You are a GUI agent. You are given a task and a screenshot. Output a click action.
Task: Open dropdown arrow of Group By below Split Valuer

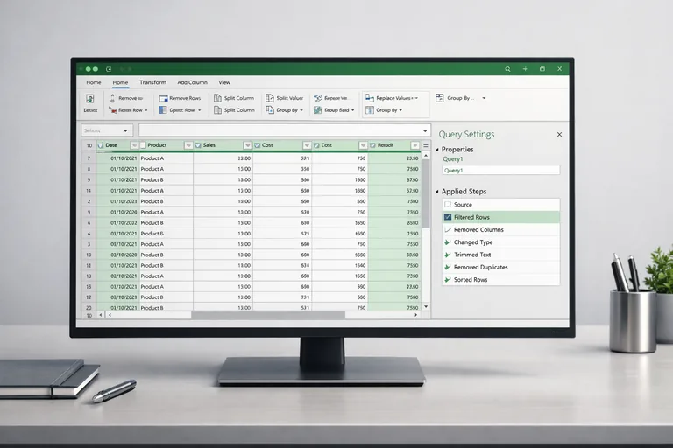pos(301,110)
